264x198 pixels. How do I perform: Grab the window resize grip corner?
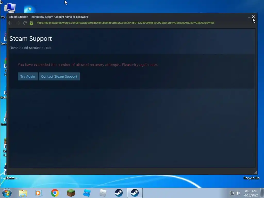pos(255,172)
